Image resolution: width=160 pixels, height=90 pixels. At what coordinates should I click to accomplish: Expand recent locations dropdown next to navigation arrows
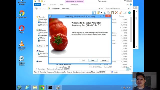[x=43, y=8]
